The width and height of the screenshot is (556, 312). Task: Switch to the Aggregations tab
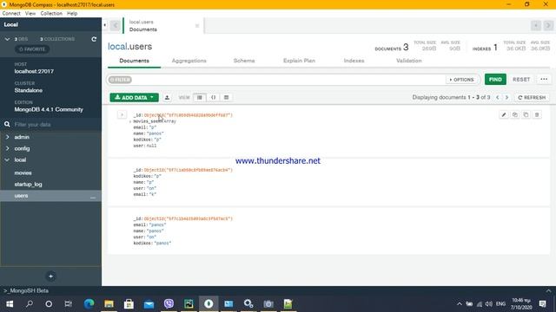(189, 61)
